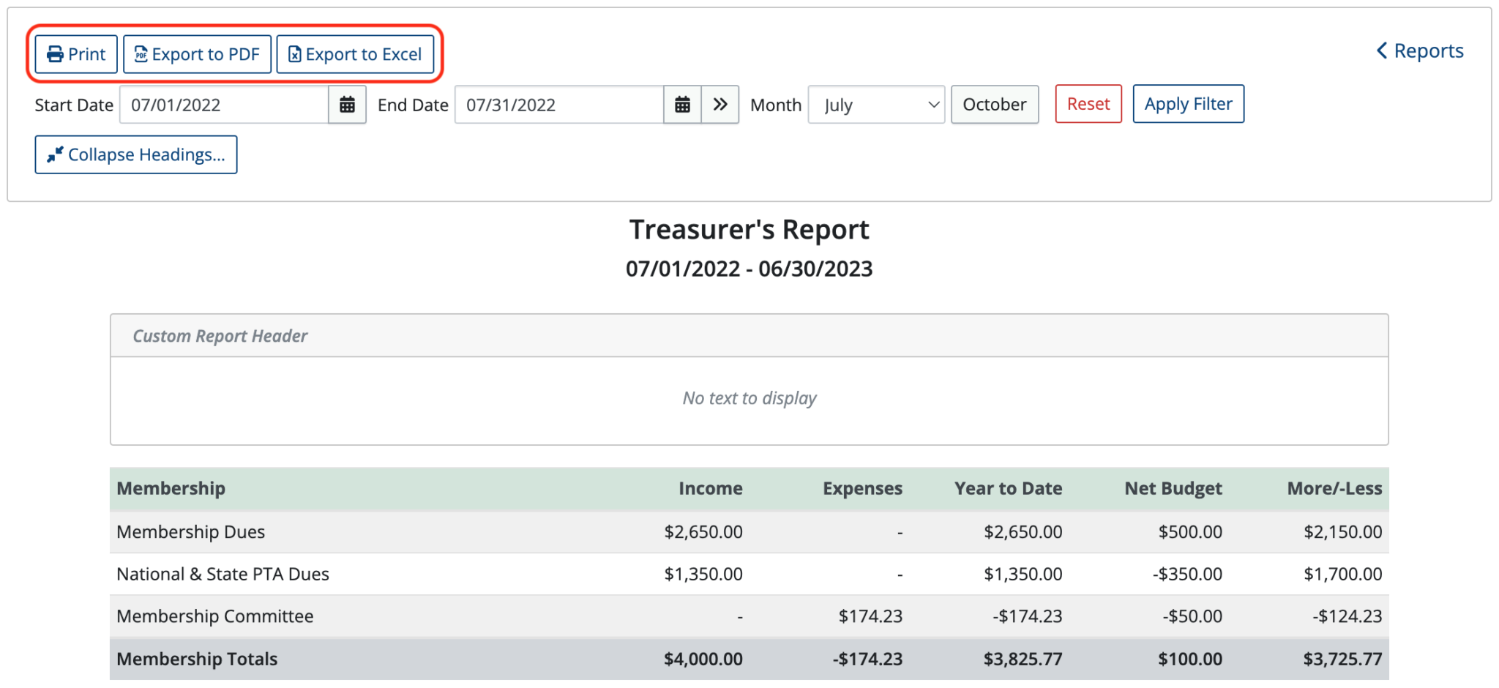This screenshot has height=688, width=1499.
Task: Open the Month dropdown showing July
Action: [x=875, y=104]
